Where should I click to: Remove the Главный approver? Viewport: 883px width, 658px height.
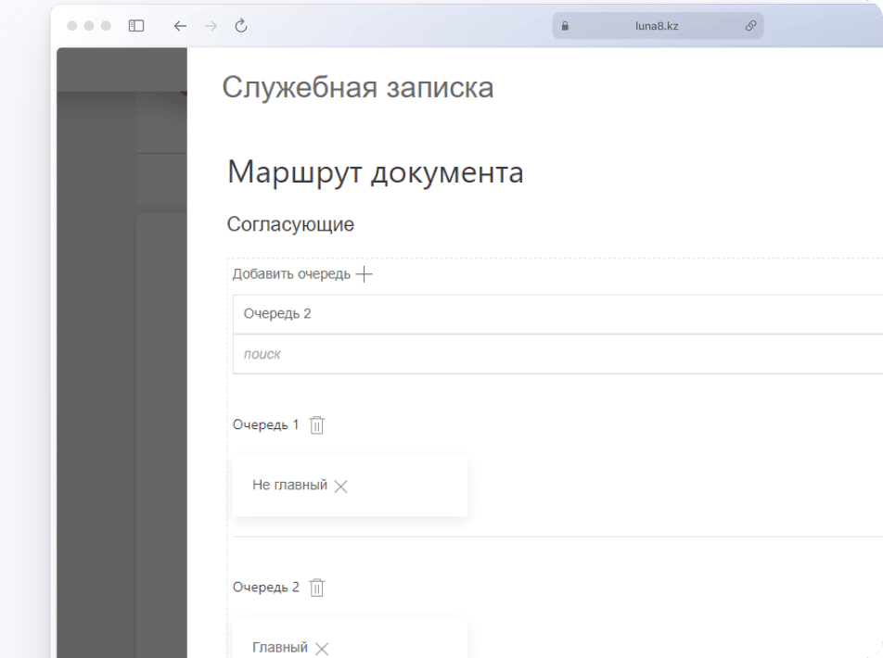(x=322, y=649)
